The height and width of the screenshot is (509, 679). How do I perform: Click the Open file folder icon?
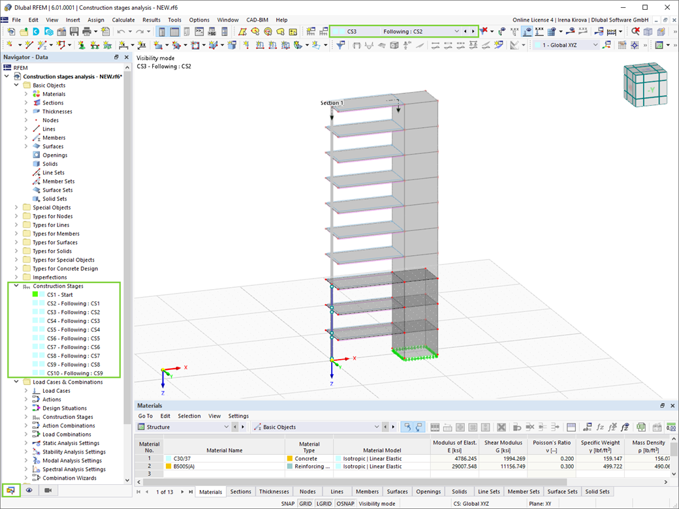pos(24,31)
